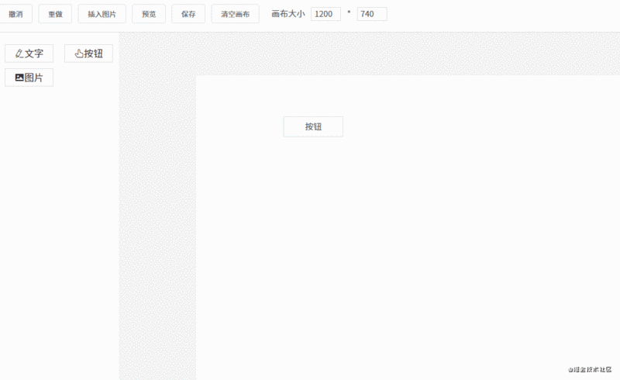The height and width of the screenshot is (380, 620).
Task: Focus the canvas width field showing 1200
Action: click(325, 14)
